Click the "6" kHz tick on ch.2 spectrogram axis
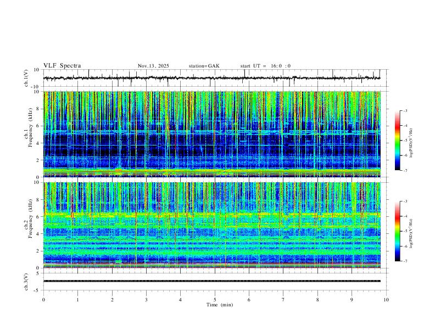The image size is (435, 336). coord(38,217)
